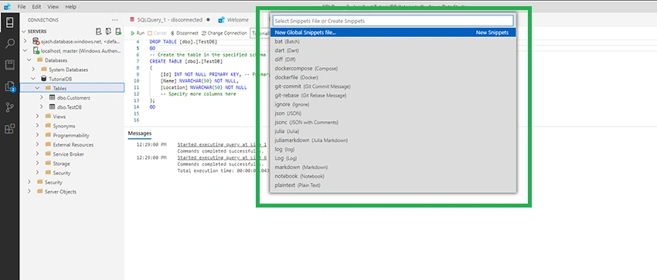The height and width of the screenshot is (280, 657).
Task: Click the New Server Group icon
Action: (108, 32)
